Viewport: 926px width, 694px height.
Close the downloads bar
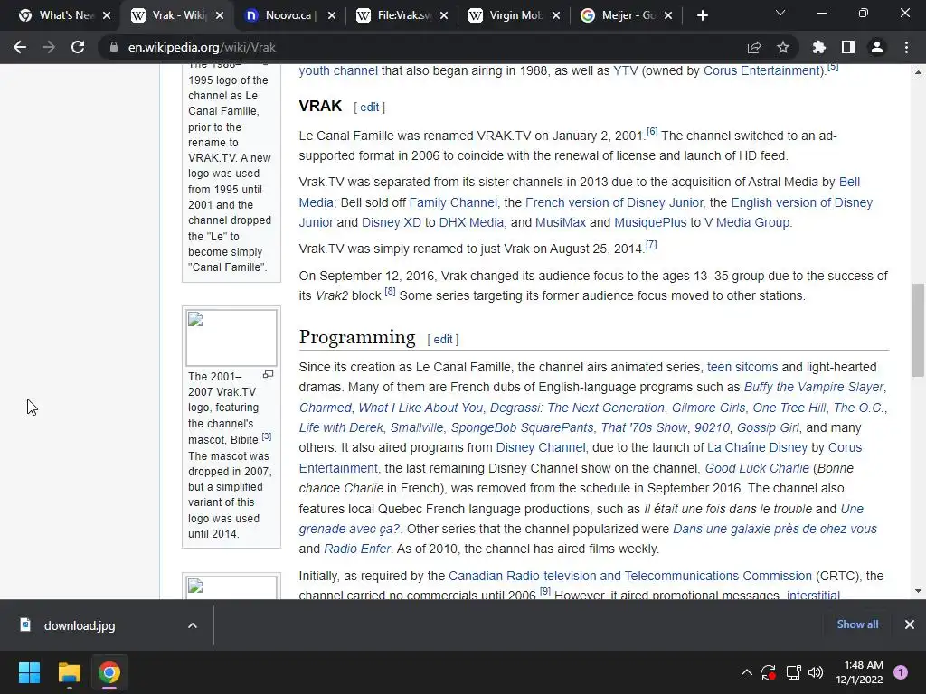[x=910, y=624]
